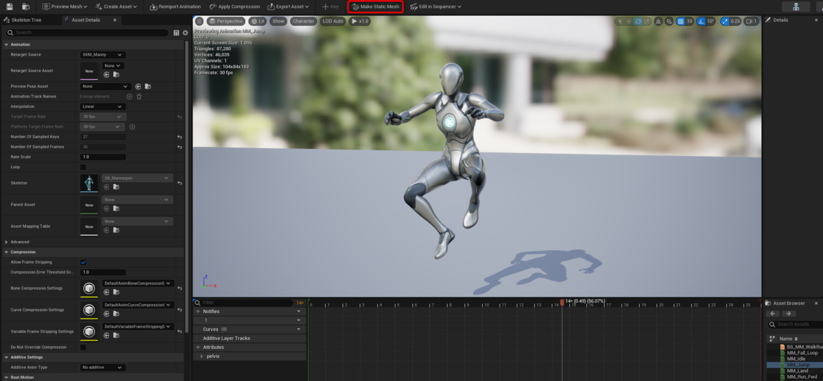823x381 pixels.
Task: Enable the Loop checkbox
Action: coord(84,167)
